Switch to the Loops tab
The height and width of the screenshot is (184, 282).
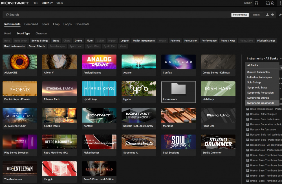point(67,24)
